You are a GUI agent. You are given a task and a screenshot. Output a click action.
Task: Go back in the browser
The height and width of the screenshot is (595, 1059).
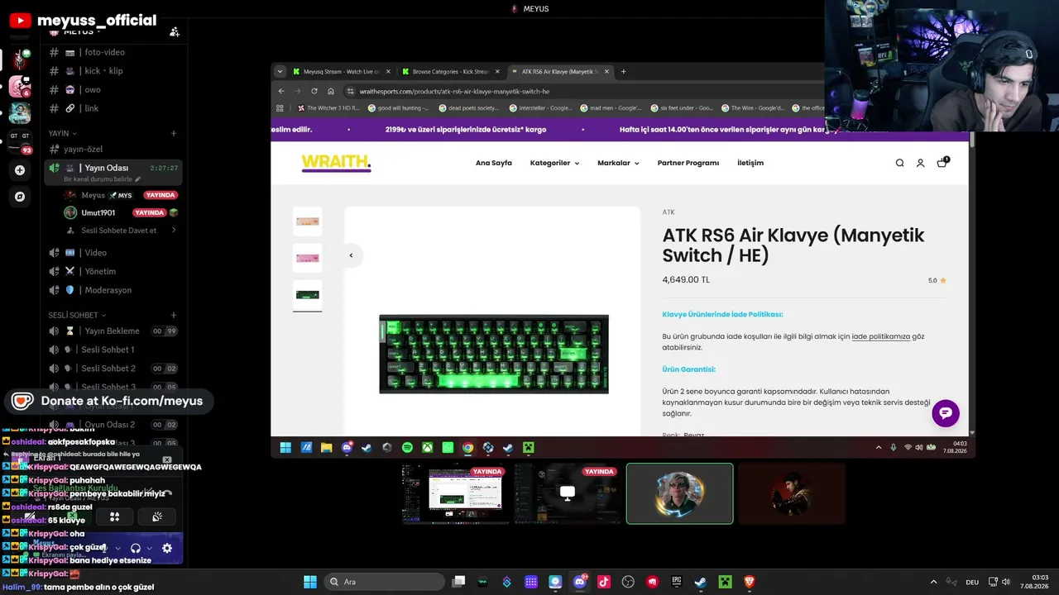coord(281,91)
